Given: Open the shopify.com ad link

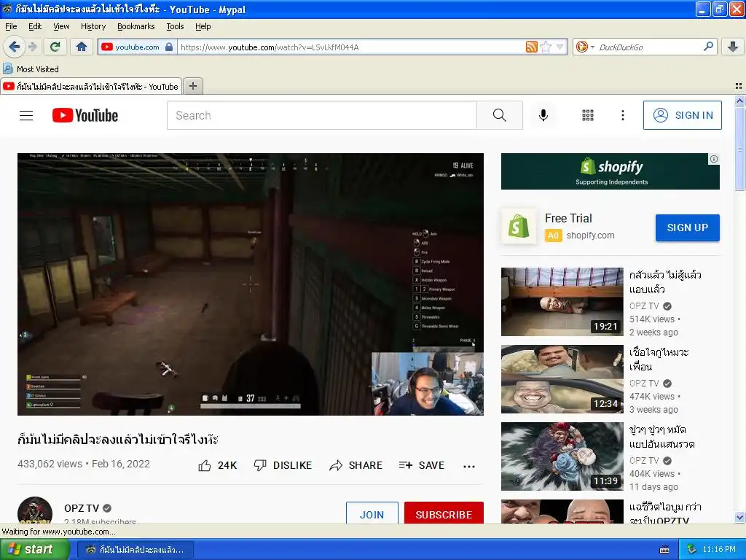Looking at the screenshot, I should click(x=590, y=236).
